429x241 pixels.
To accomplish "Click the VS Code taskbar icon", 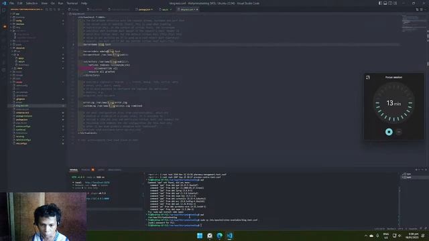I will tap(229, 236).
